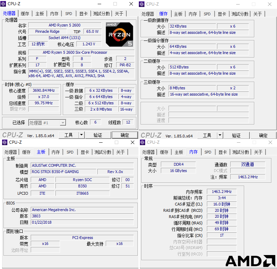277x269 pixels.
Task: Minimize the bottom-left CPU-Z mainboard window
Action: [101, 142]
